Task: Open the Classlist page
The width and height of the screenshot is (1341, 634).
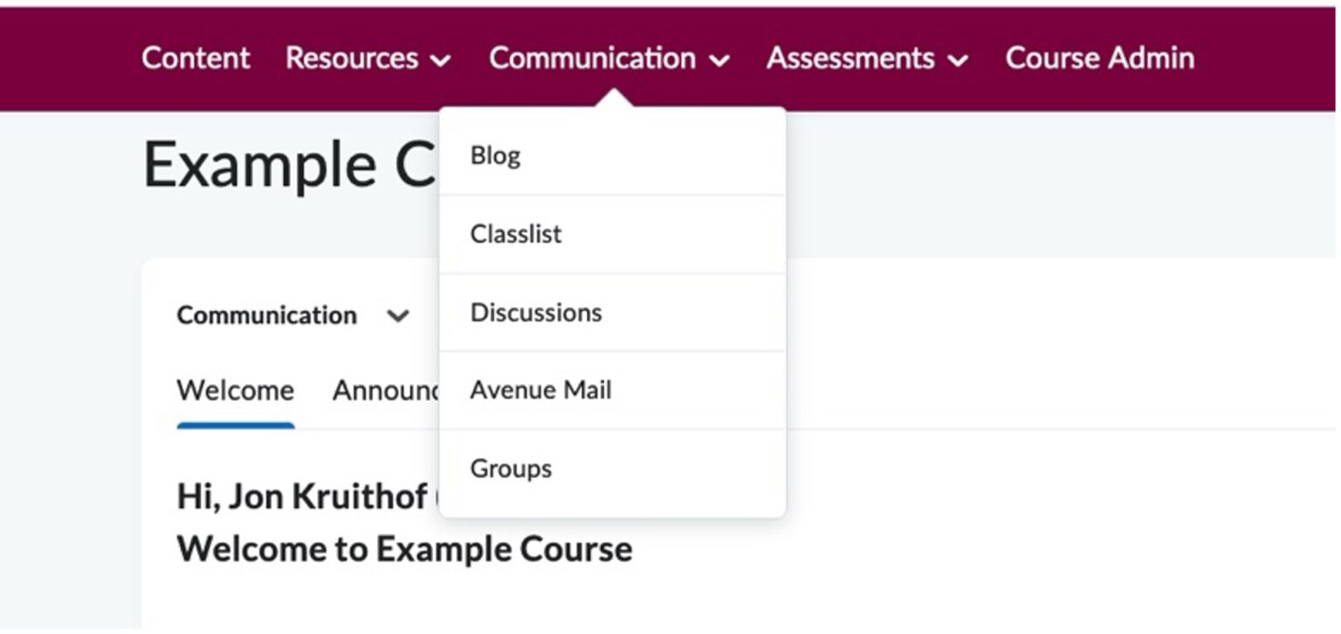Action: tap(515, 233)
